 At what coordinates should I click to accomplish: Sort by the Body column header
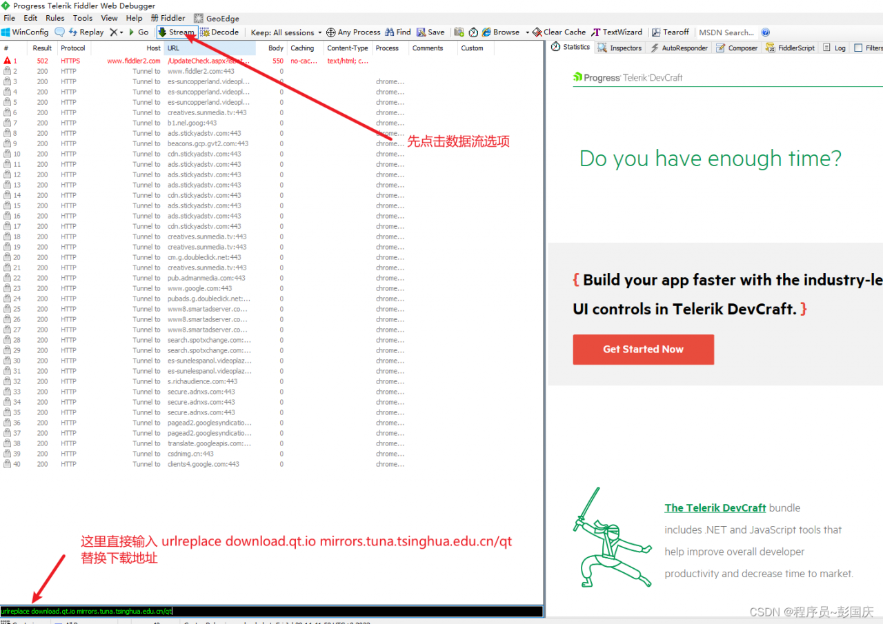271,48
